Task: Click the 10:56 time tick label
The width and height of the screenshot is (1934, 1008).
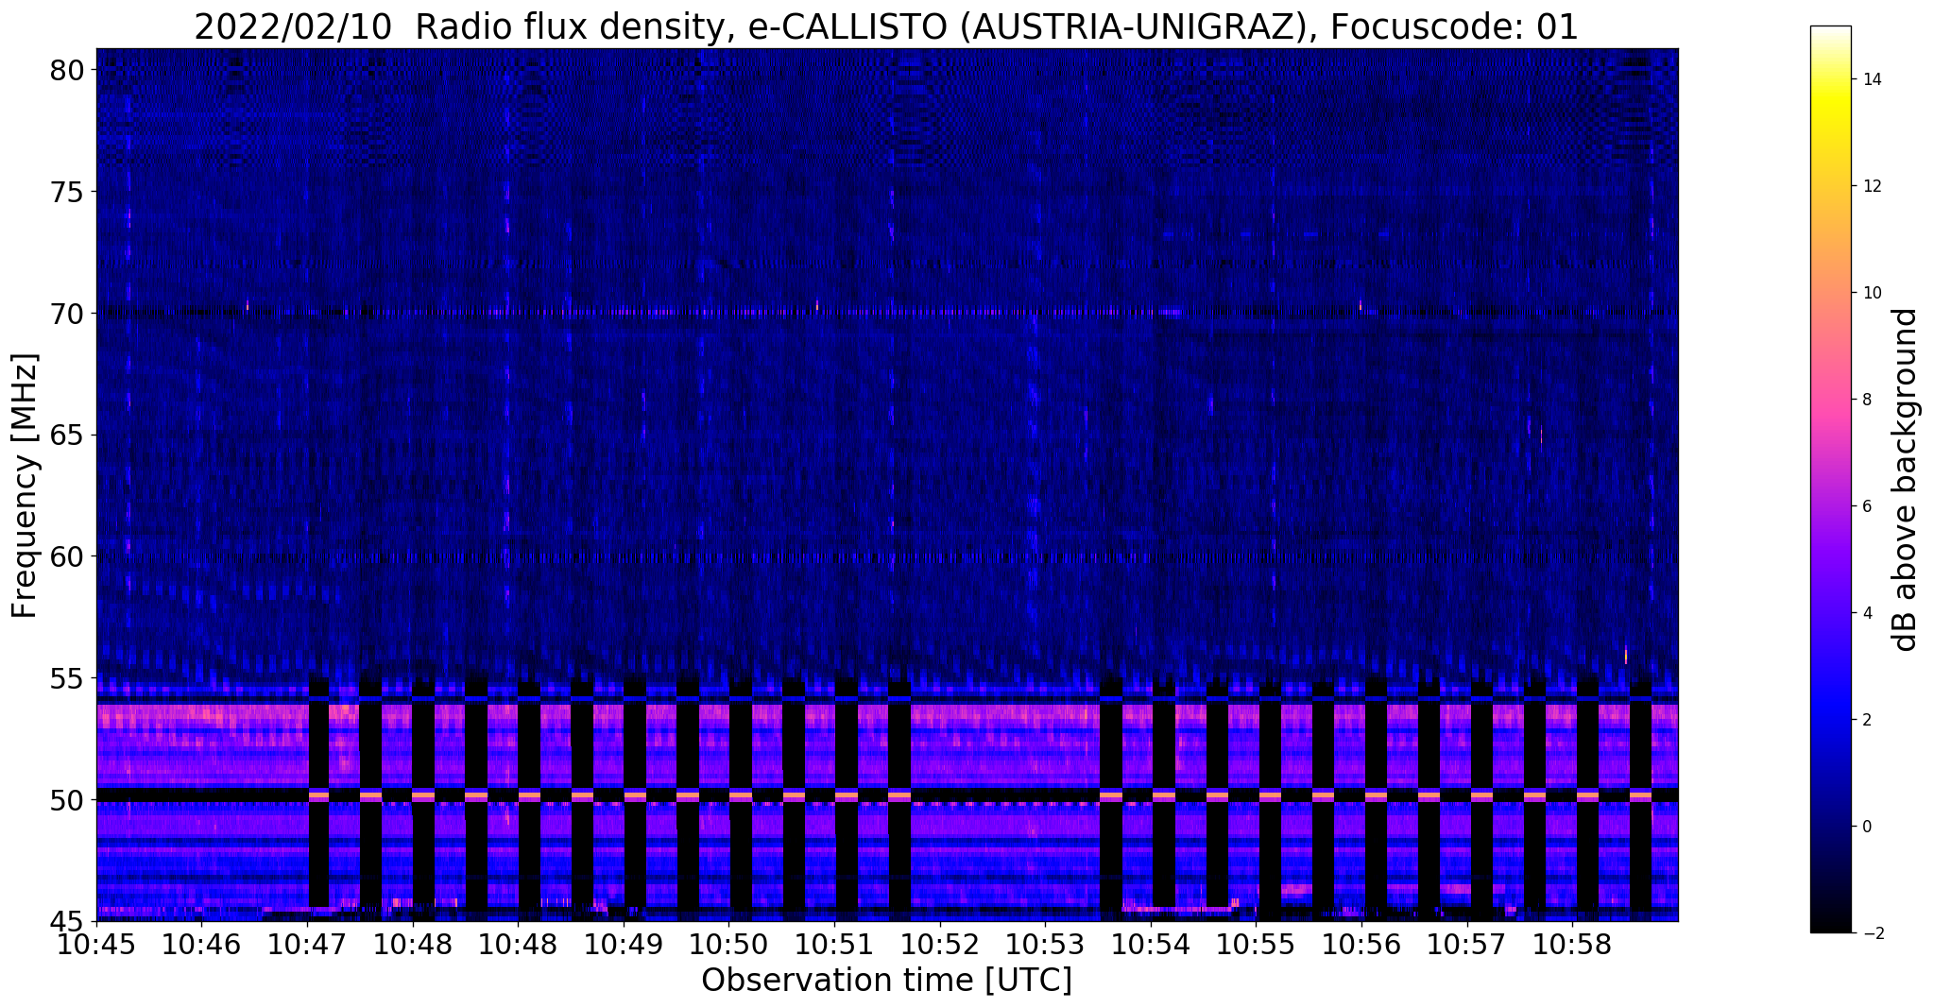Action: coord(1361,945)
